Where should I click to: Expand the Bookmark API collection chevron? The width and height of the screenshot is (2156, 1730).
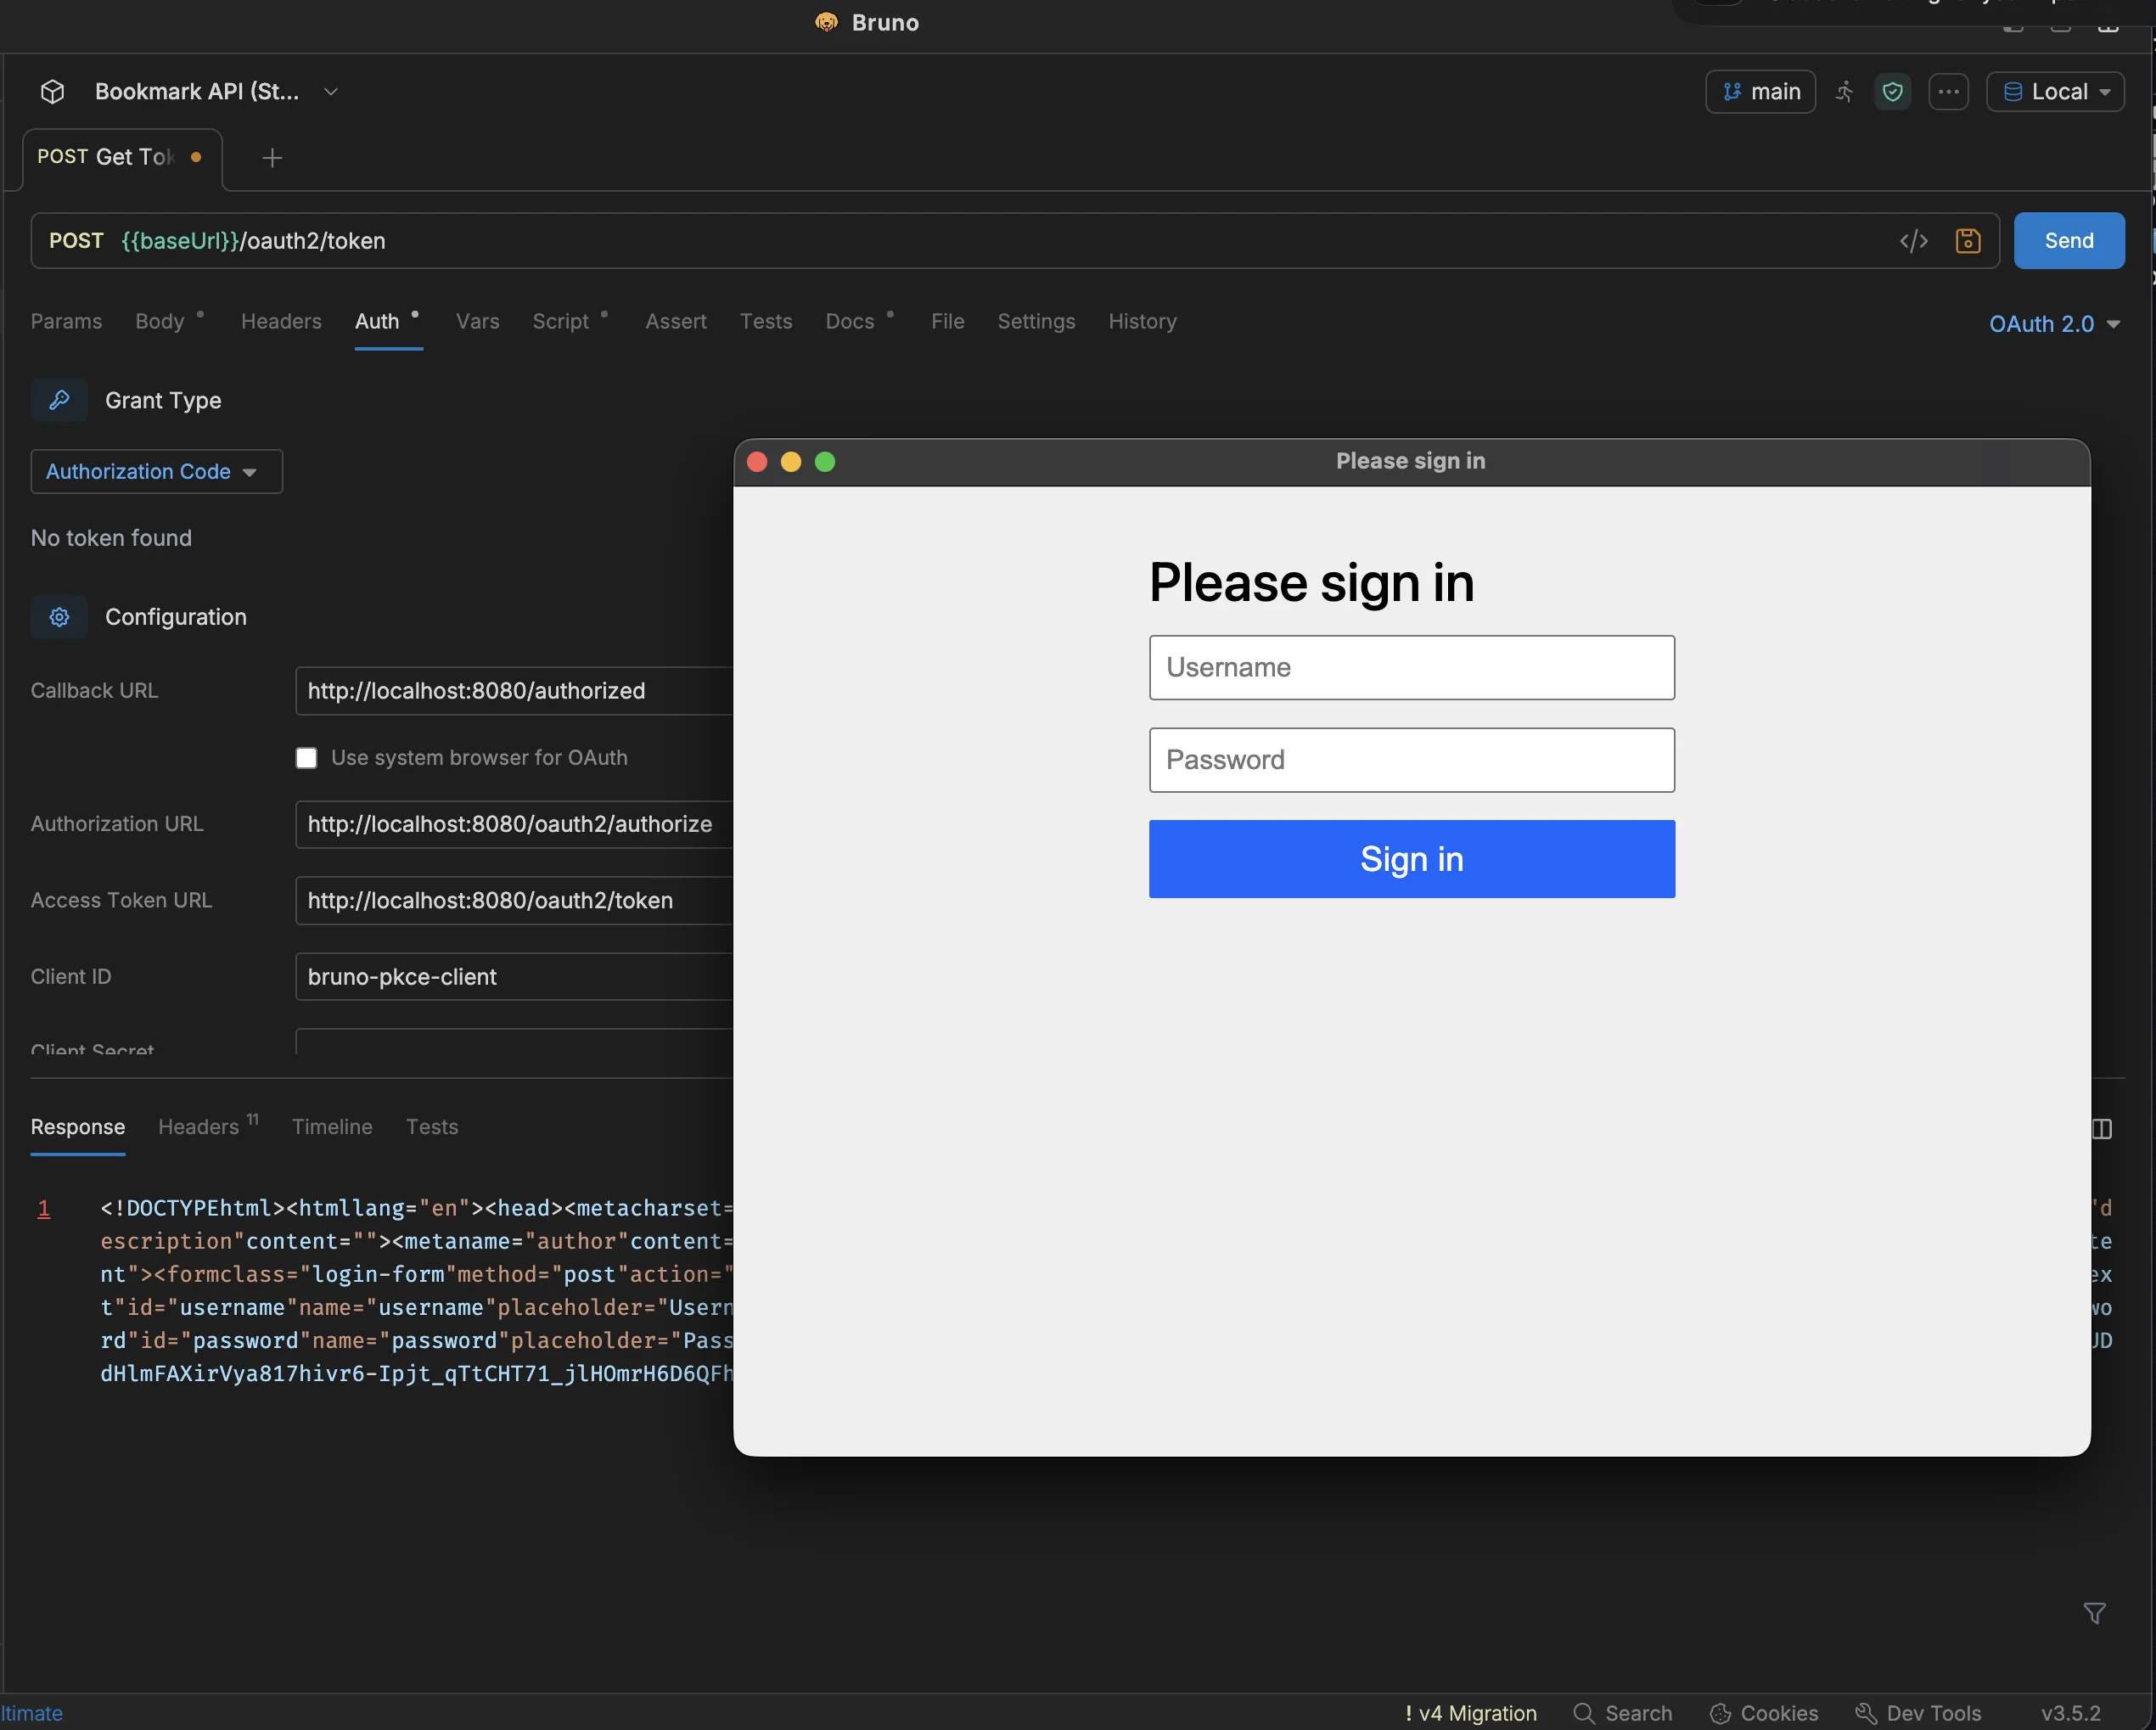[x=331, y=92]
